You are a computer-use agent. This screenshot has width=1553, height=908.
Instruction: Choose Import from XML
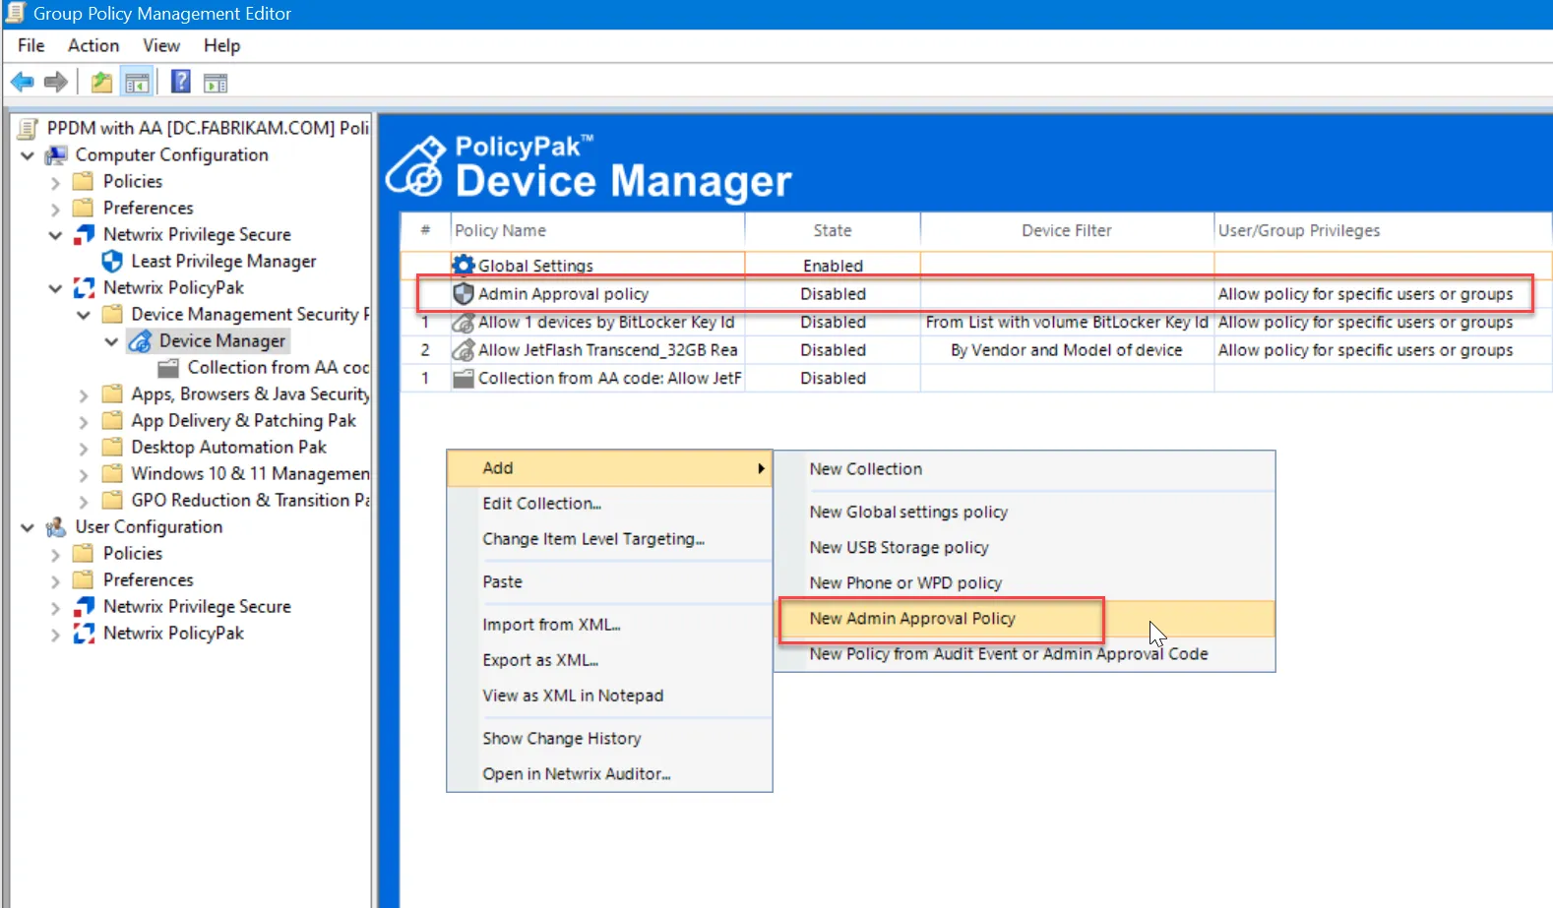(x=609, y=625)
